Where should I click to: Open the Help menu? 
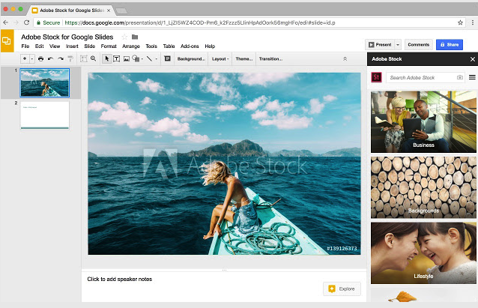click(x=210, y=46)
